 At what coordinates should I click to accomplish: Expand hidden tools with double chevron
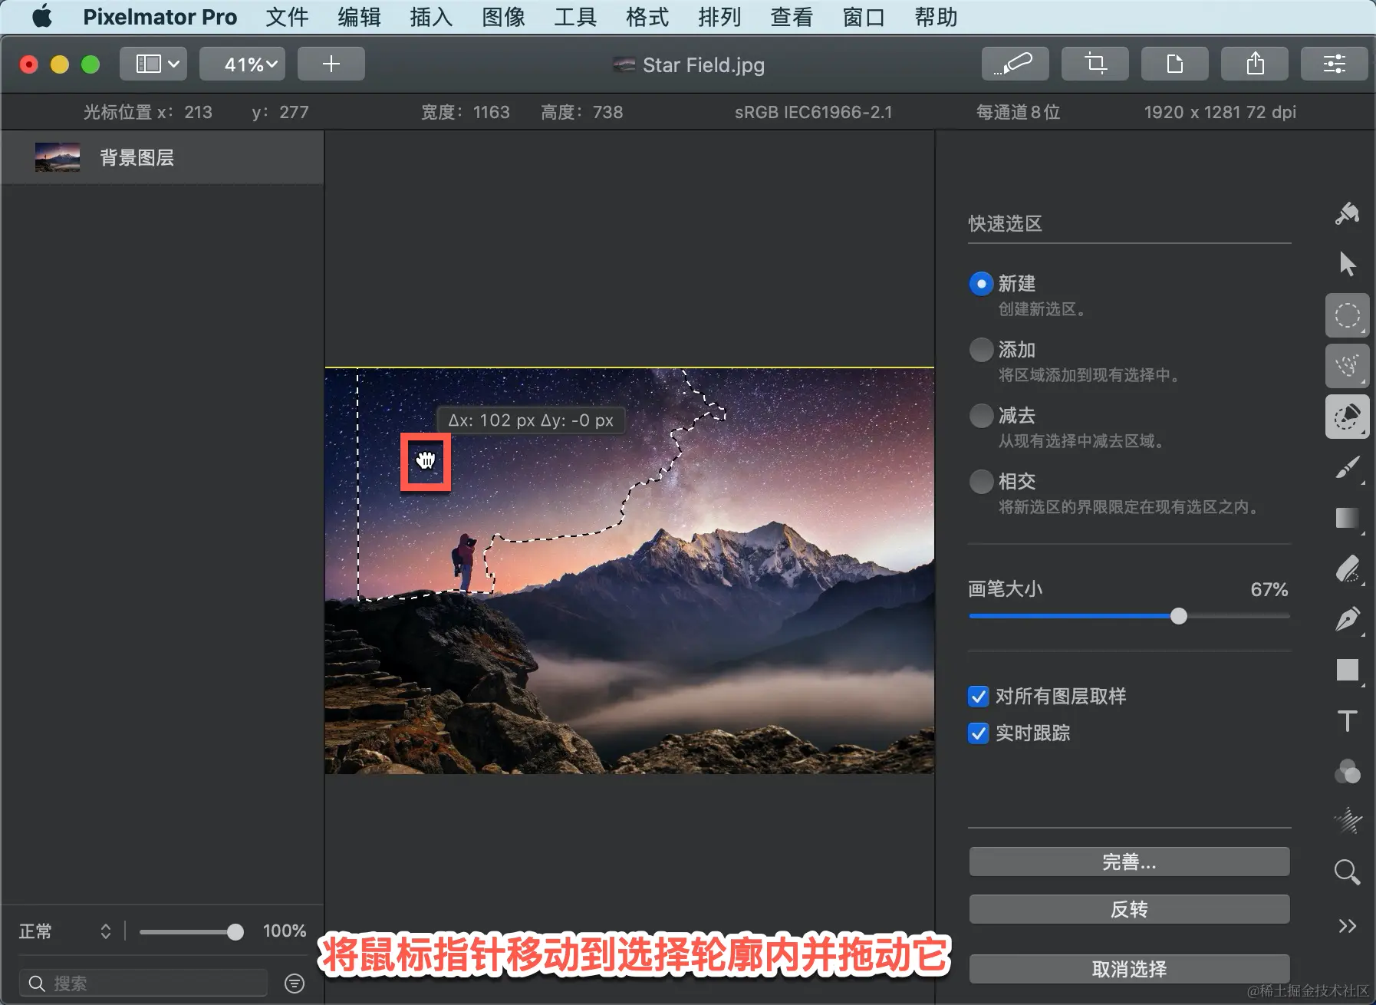(x=1347, y=926)
